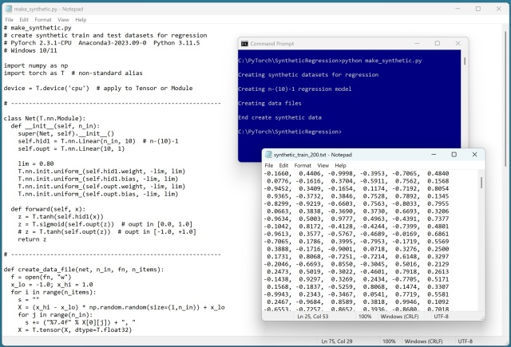Open Help menu in make_synthetic.py Notepad
511x347 pixels.
[81, 19]
